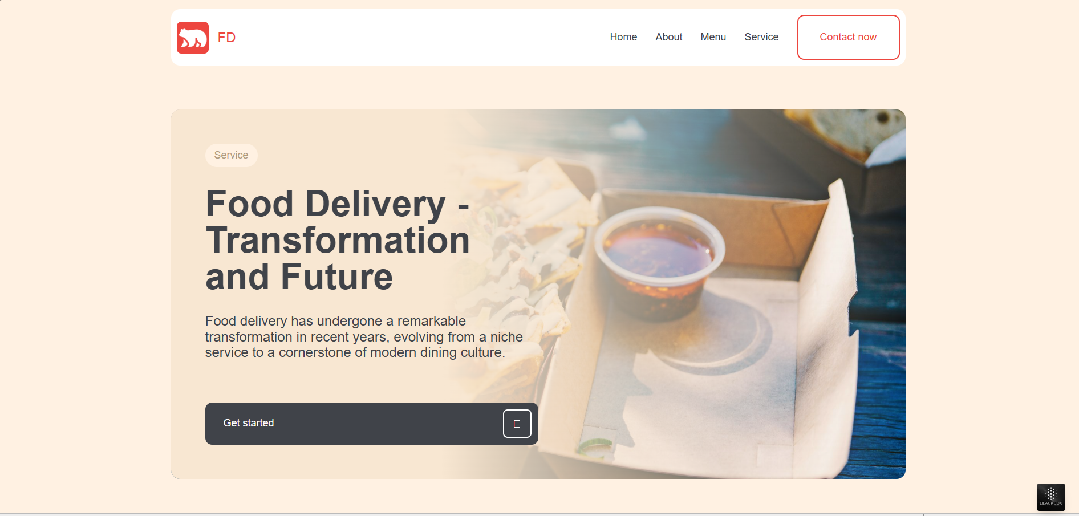1079x516 pixels.
Task: Open the Blackbox floating widget icon
Action: [x=1051, y=497]
